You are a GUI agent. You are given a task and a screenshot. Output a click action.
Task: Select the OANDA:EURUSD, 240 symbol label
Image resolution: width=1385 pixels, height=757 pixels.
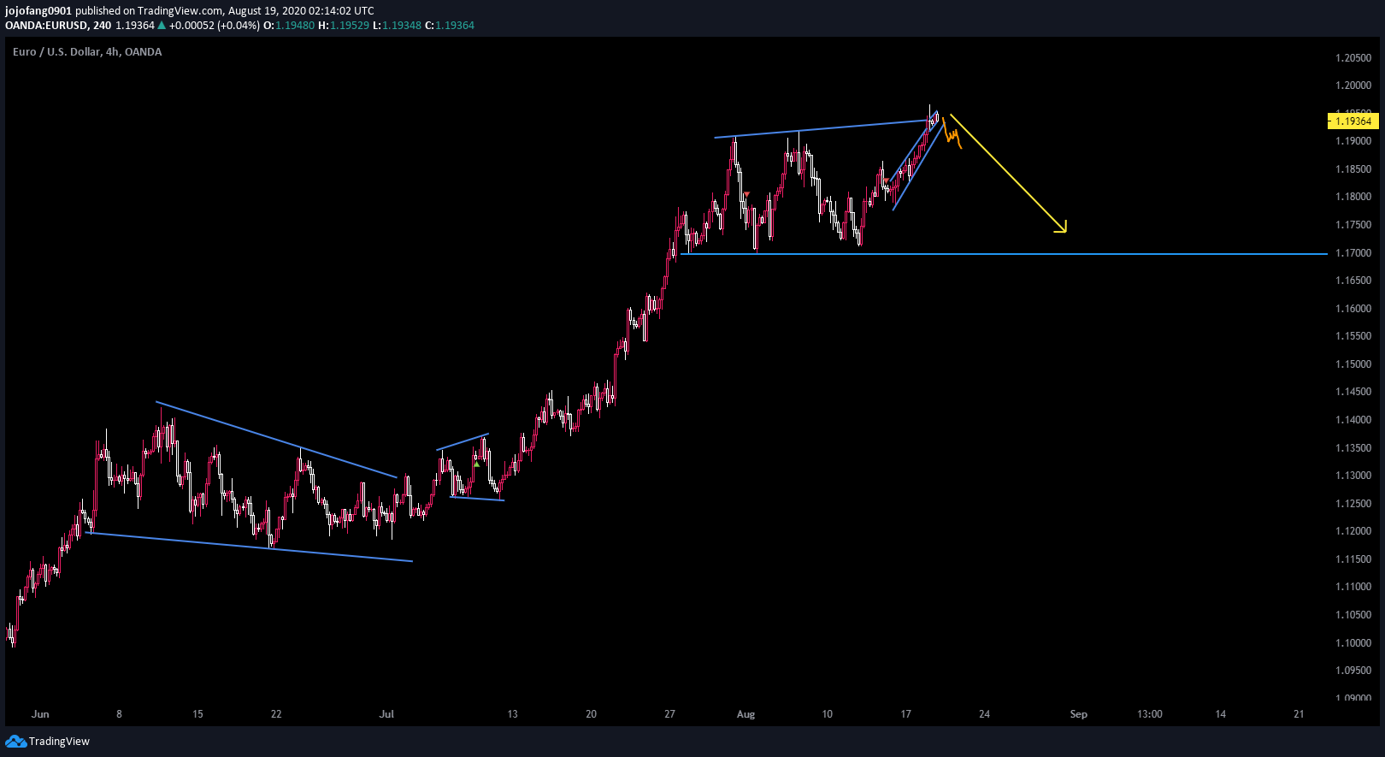click(58, 26)
